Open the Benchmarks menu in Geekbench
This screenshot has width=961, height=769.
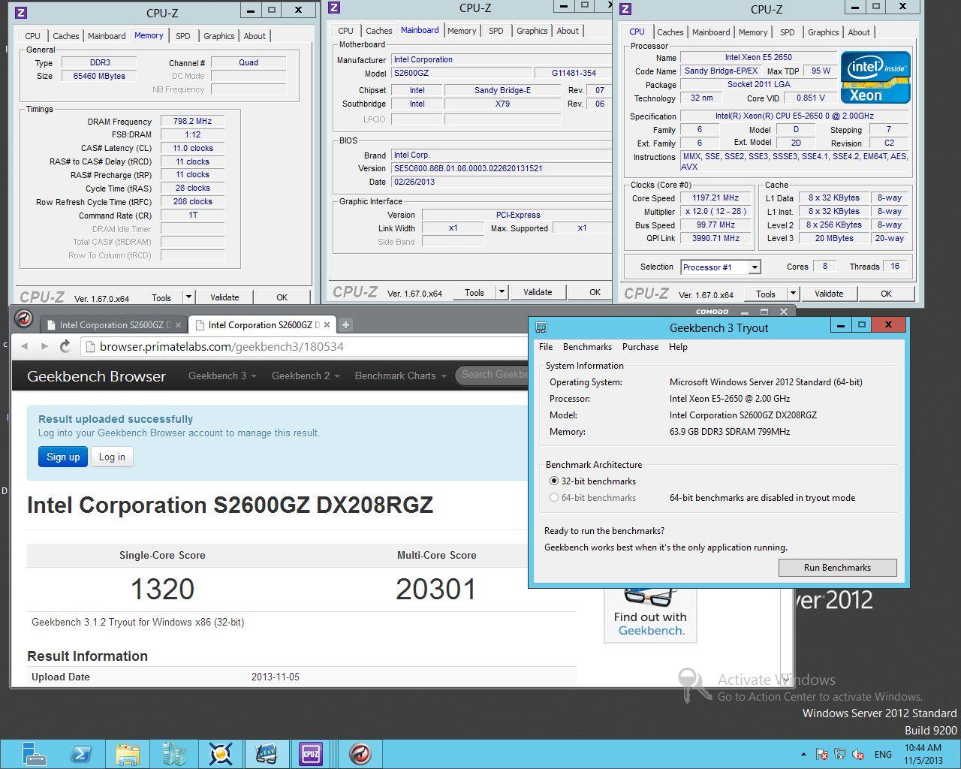[587, 347]
